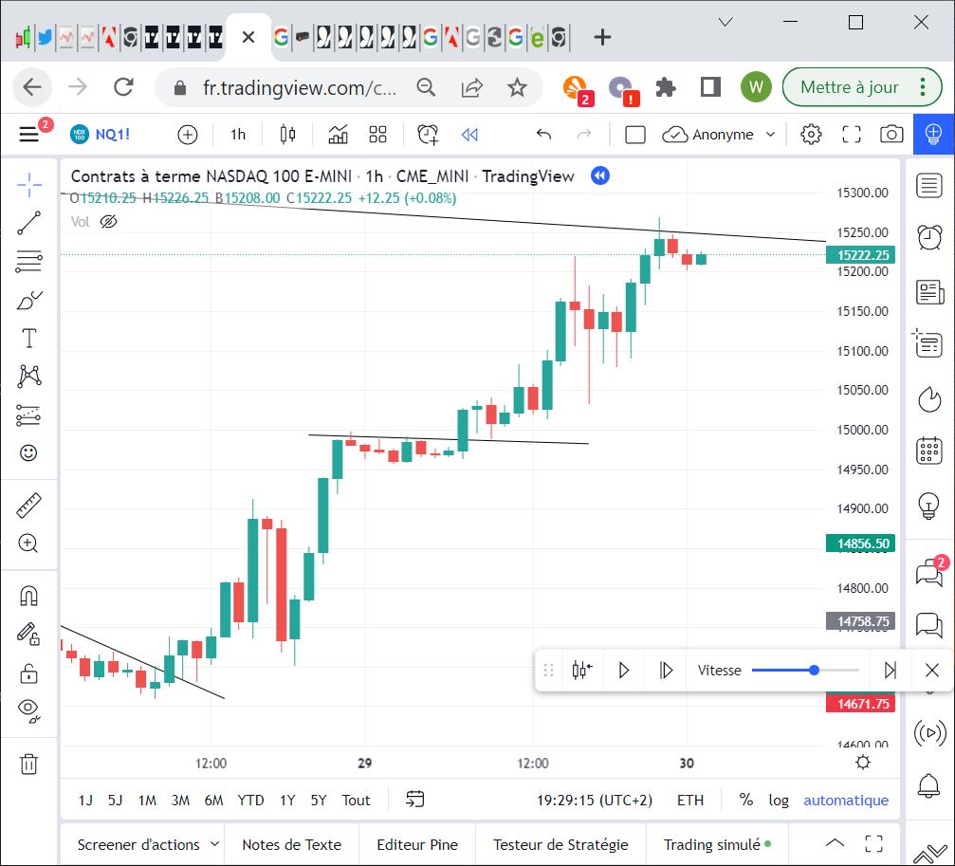Open public chats with 2 notifications
Viewport: 955px width, 866px height.
[930, 573]
